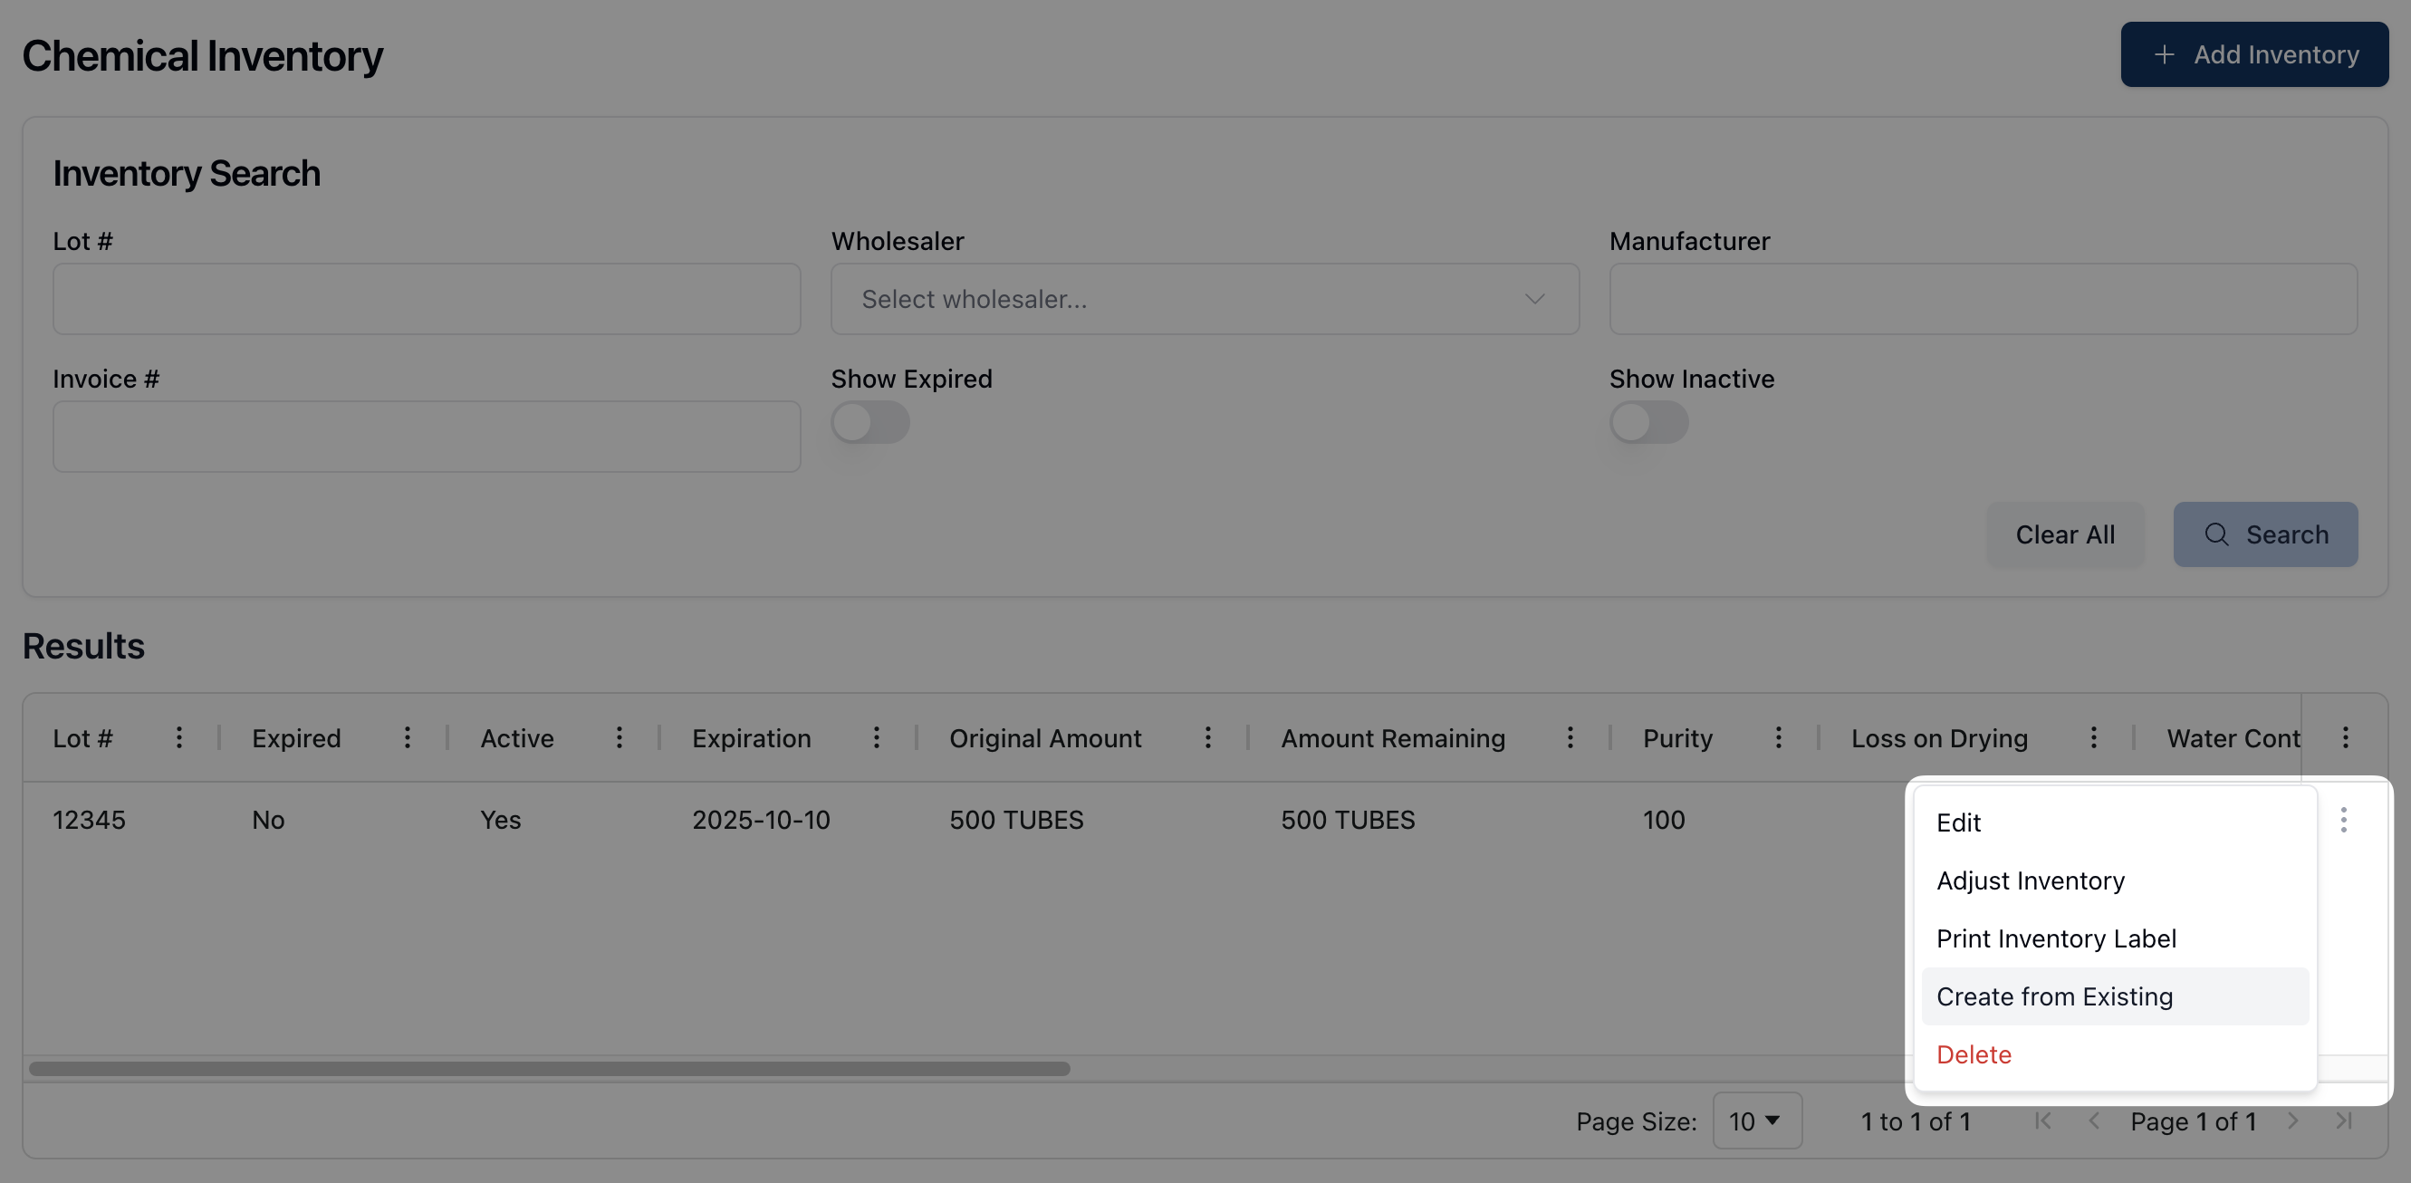Enable the Show Inactive switch
The width and height of the screenshot is (2411, 1183).
click(1648, 423)
